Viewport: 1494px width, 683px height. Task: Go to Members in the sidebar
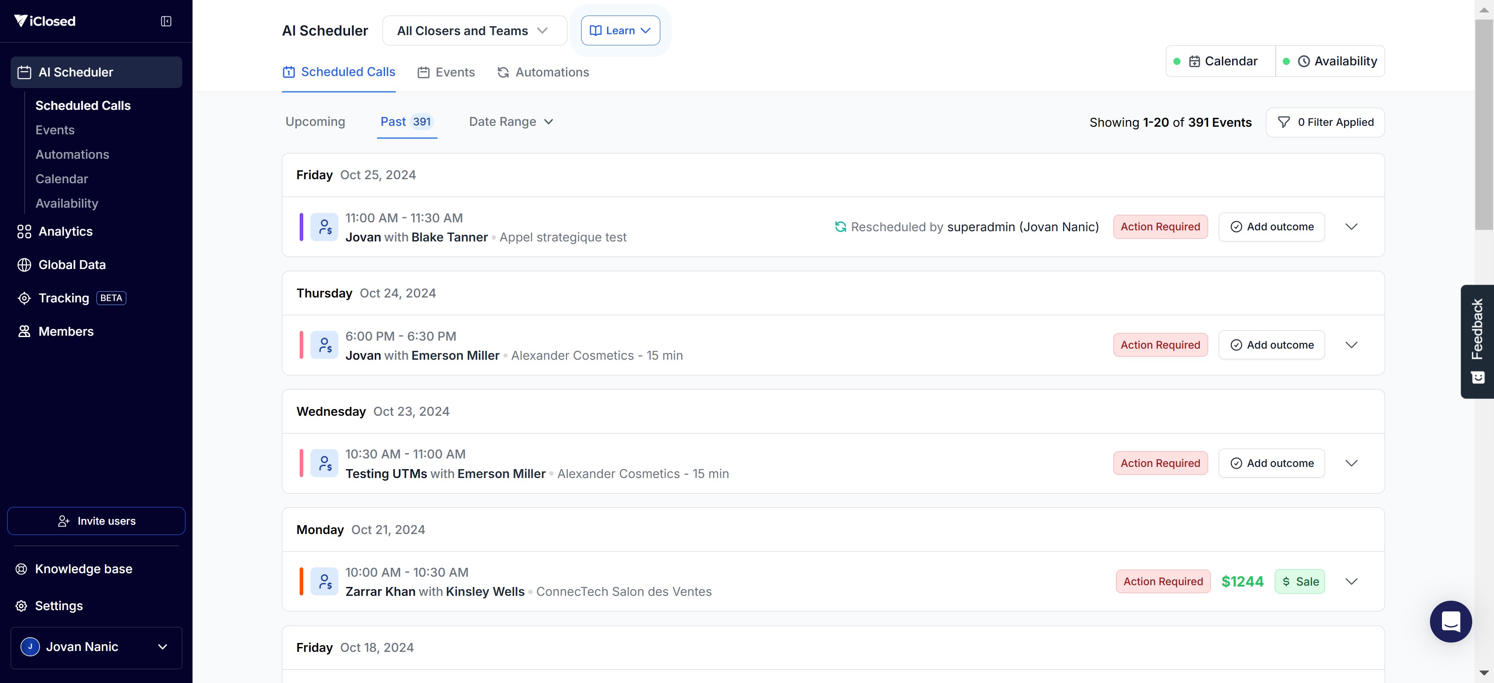(65, 332)
